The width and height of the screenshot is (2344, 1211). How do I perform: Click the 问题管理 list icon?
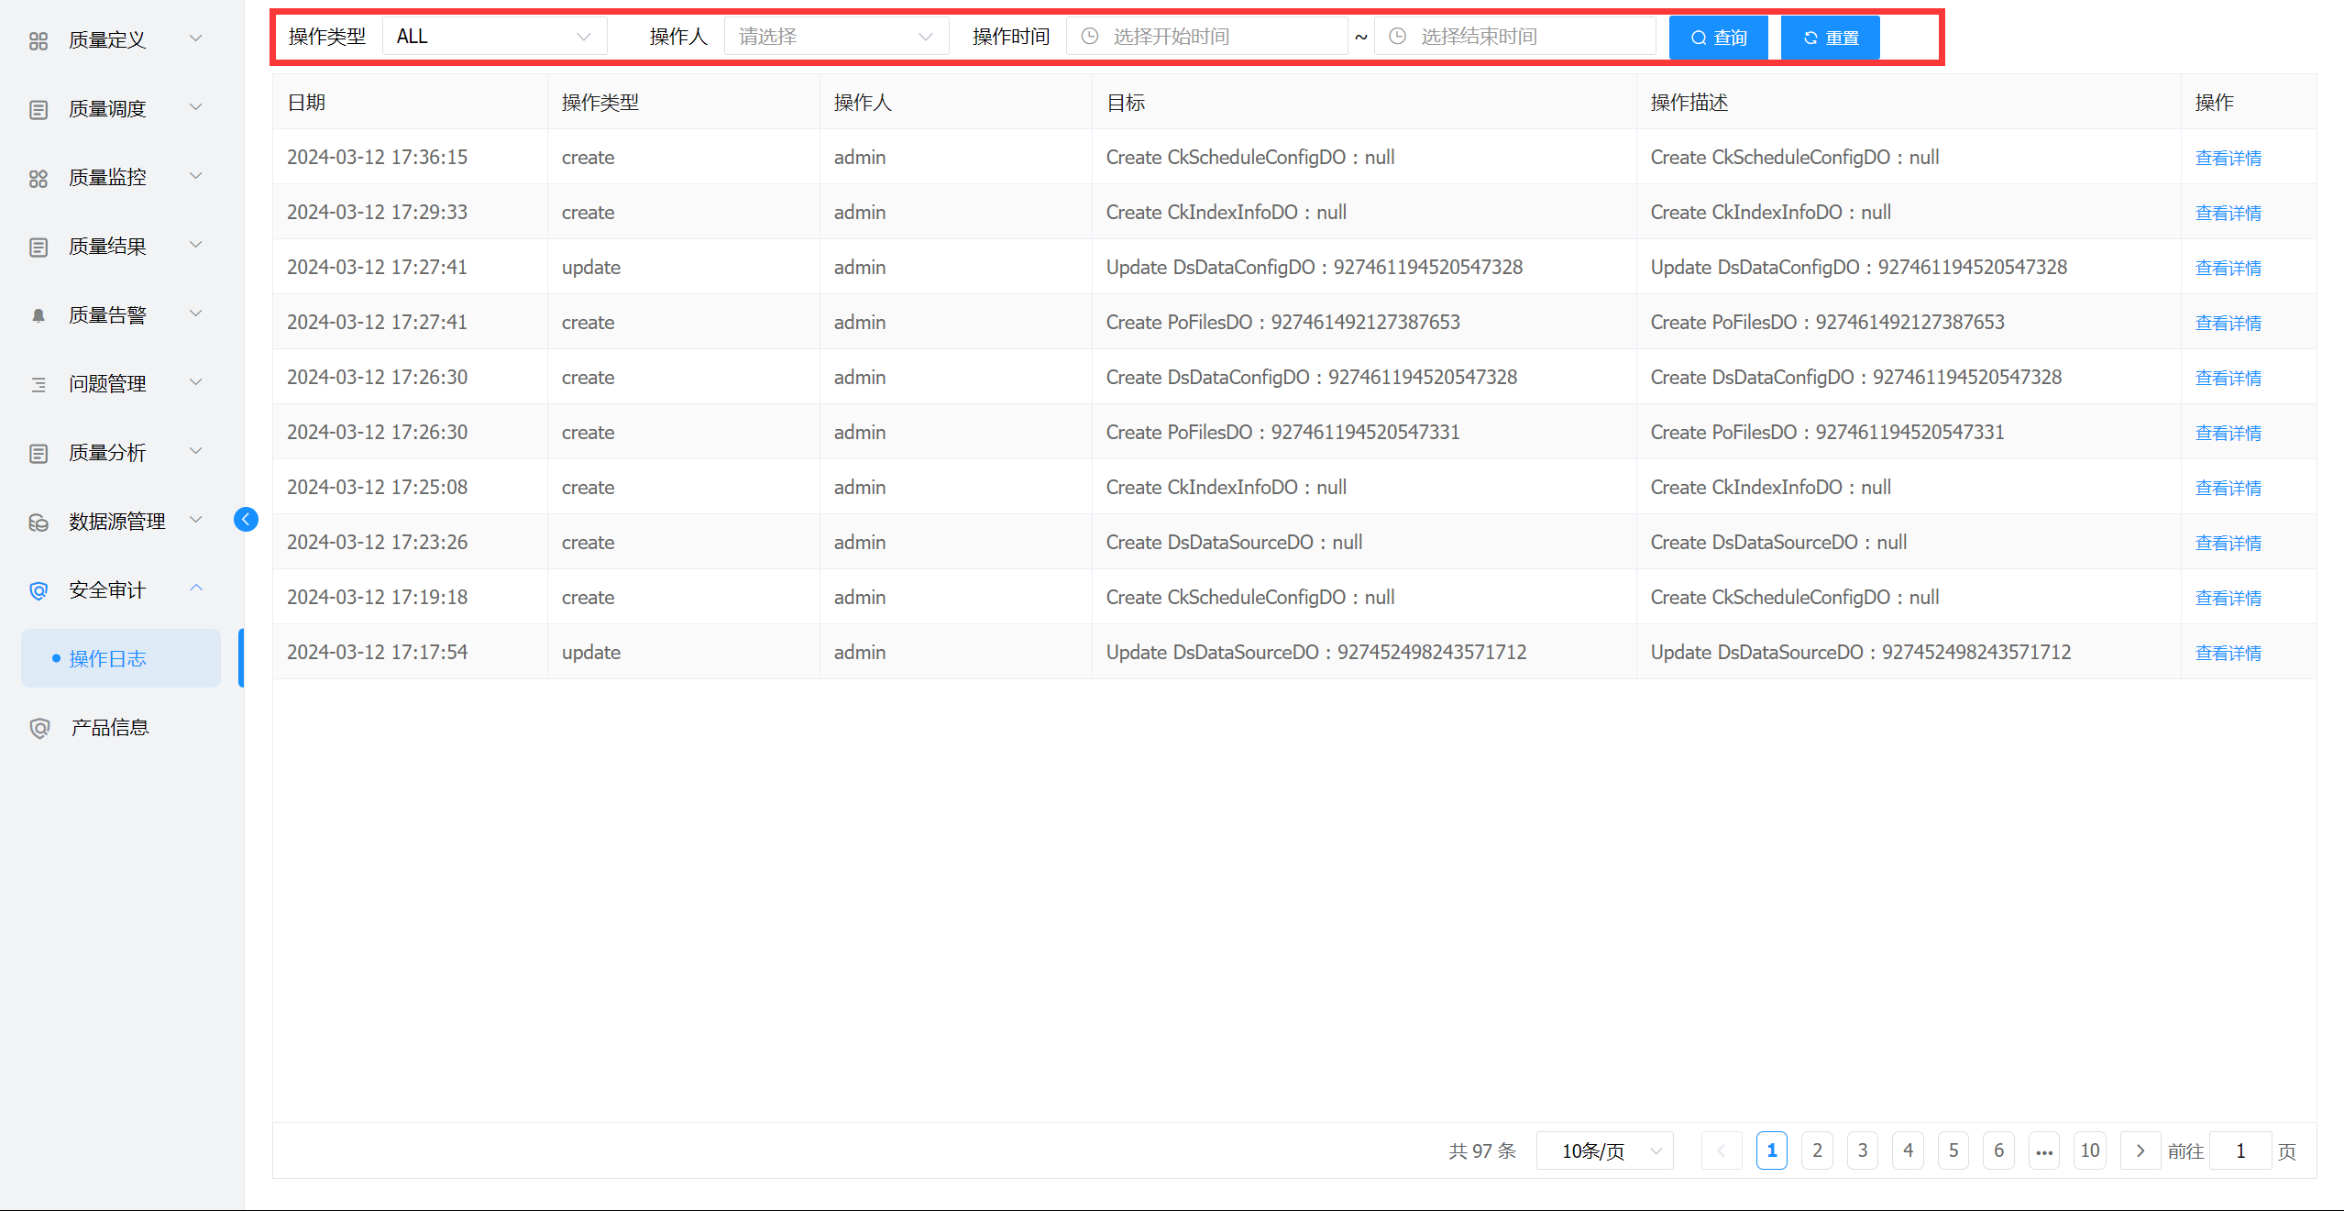coord(38,384)
